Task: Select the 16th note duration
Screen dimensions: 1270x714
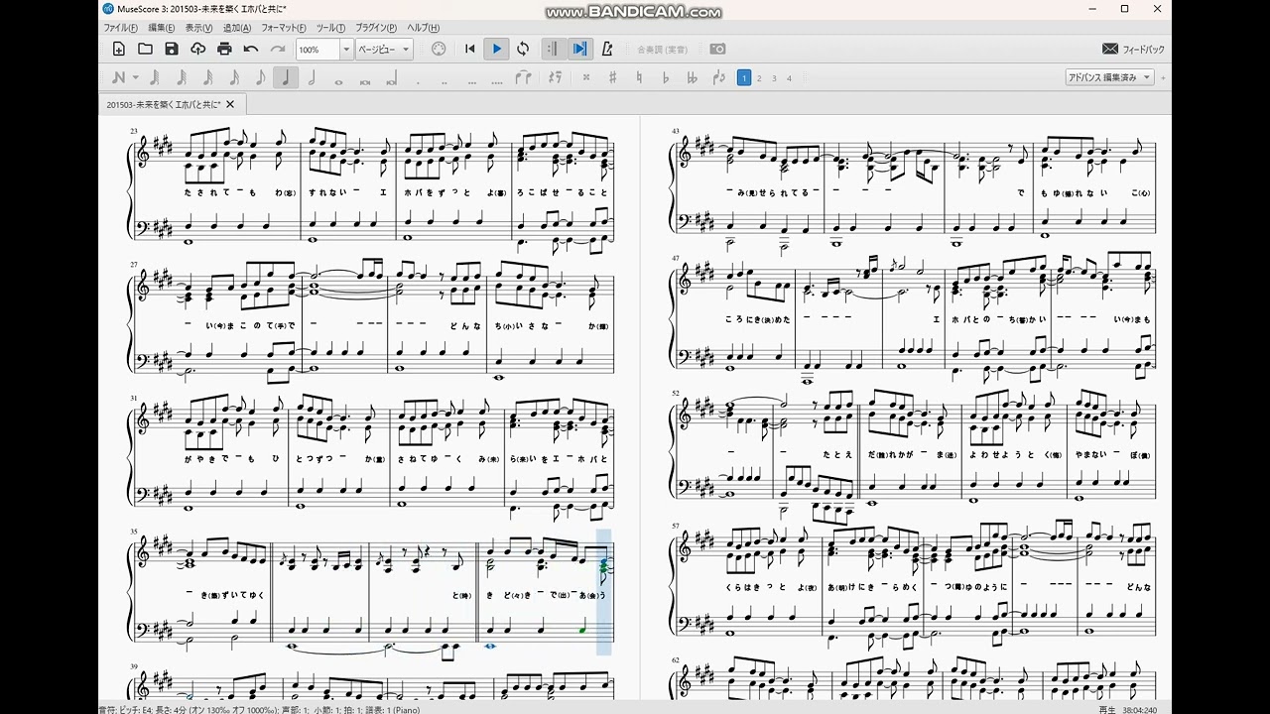Action: tap(234, 77)
